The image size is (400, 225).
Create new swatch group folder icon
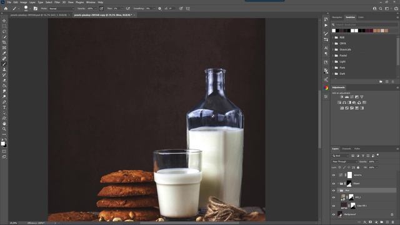click(x=381, y=82)
